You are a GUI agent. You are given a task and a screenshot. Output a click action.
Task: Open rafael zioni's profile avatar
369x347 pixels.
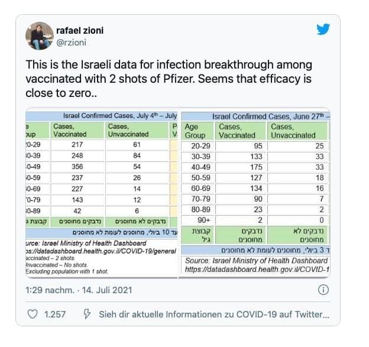pyautogui.click(x=40, y=36)
